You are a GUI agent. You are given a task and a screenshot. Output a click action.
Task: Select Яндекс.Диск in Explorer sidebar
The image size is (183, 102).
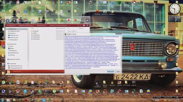[x=13, y=40]
